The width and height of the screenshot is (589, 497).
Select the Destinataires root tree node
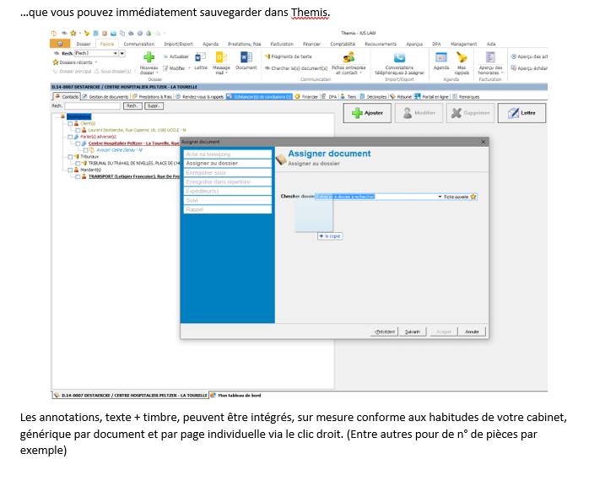78,116
